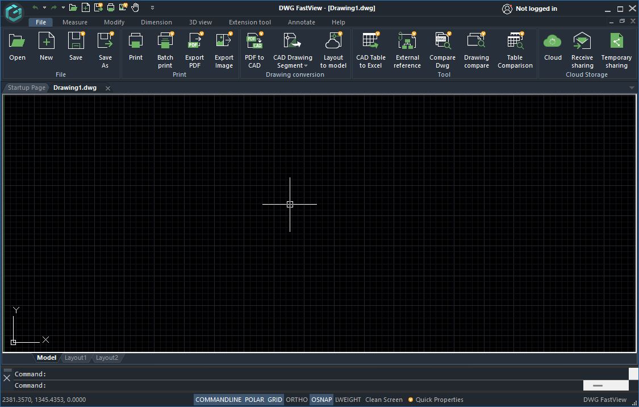This screenshot has height=407, width=639.
Task: Switch to Startup Page tab
Action: [x=27, y=88]
